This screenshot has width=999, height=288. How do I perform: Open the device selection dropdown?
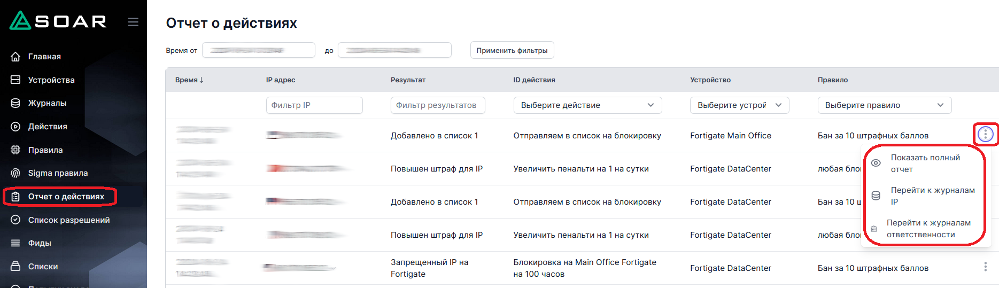tap(739, 105)
